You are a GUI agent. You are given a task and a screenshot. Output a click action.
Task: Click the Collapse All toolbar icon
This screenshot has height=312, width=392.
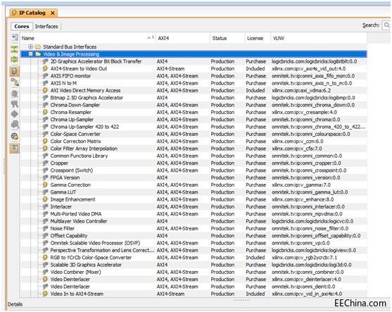15,49
